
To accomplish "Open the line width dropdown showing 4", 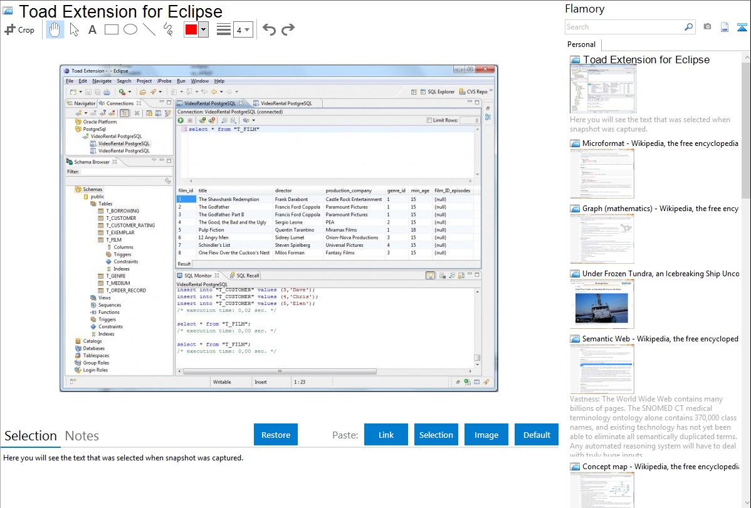I will (x=243, y=29).
